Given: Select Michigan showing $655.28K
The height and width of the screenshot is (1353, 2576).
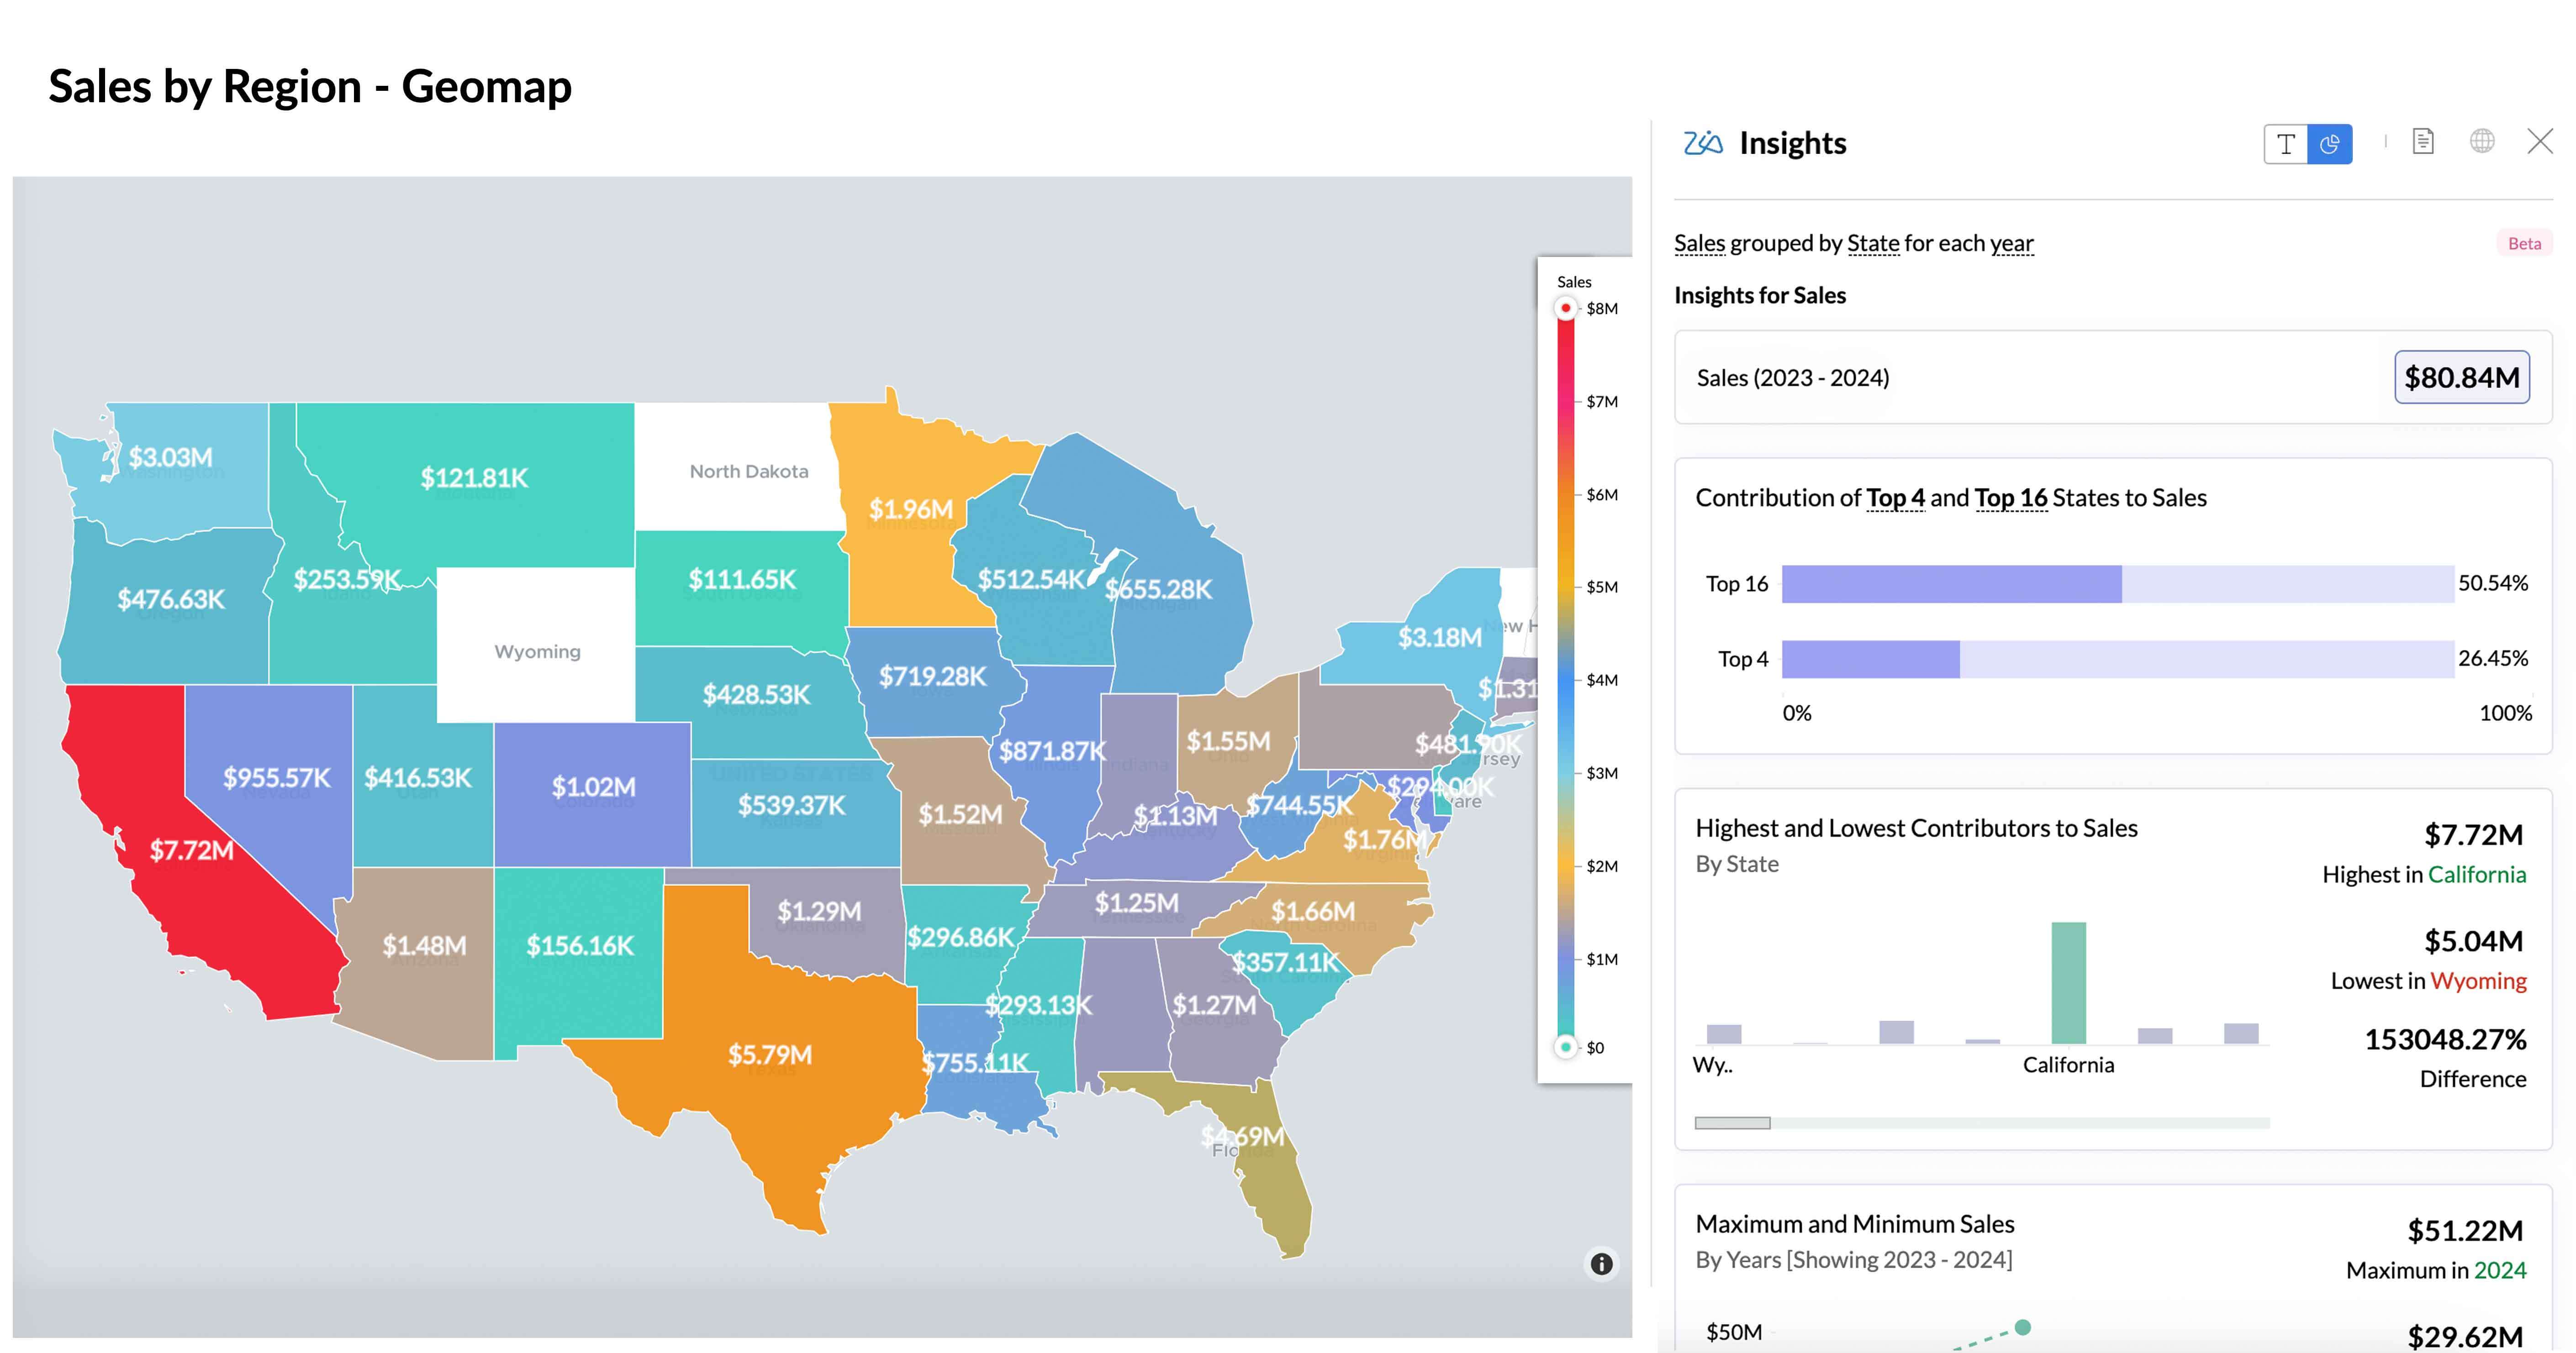Looking at the screenshot, I should click(x=1175, y=590).
